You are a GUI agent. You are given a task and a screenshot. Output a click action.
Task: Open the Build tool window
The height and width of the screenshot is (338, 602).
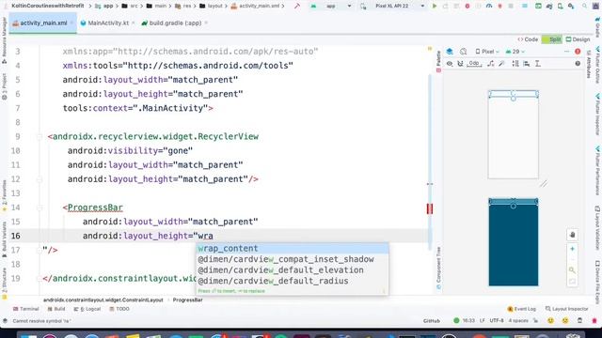[56, 309]
